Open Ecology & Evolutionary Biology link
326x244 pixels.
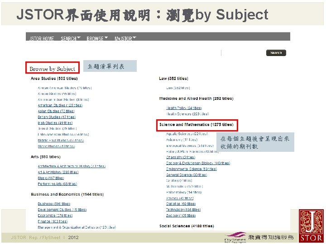click(x=198, y=163)
